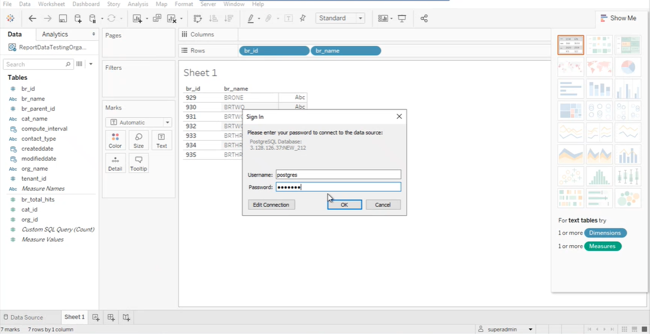The width and height of the screenshot is (650, 334).
Task: Click the Clear Sheet icon
Action: click(172, 18)
